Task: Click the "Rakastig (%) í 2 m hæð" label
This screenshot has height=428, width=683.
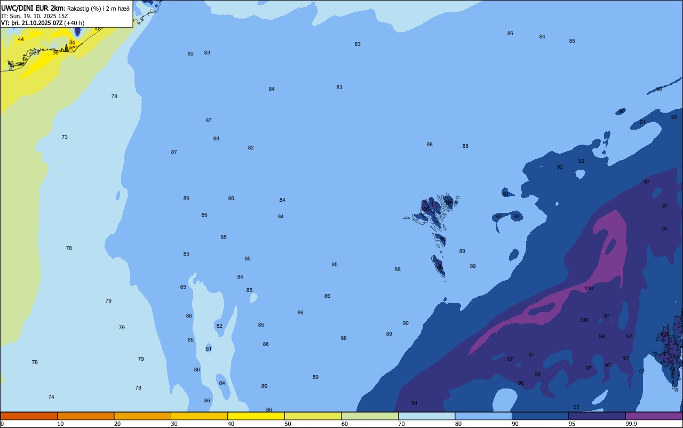Action: click(98, 8)
